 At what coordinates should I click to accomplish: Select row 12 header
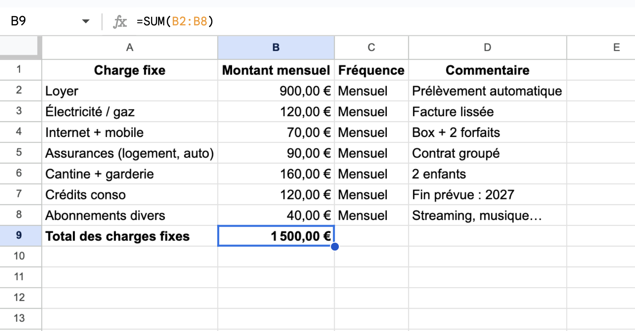(21, 298)
